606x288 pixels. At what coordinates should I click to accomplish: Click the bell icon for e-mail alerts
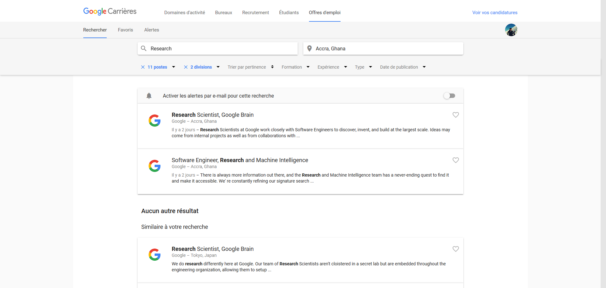149,96
